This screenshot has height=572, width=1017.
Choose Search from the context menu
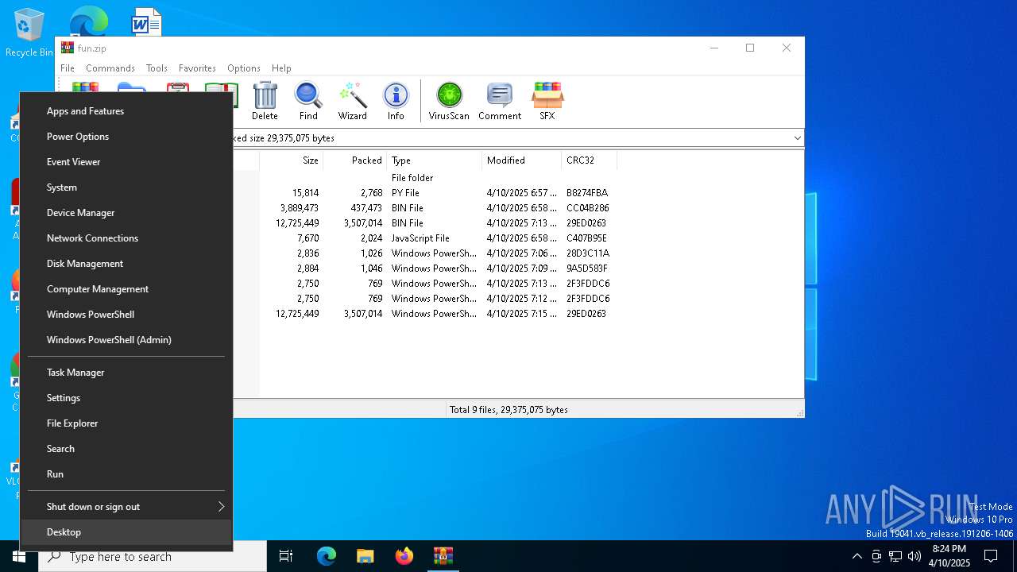[x=126, y=449]
